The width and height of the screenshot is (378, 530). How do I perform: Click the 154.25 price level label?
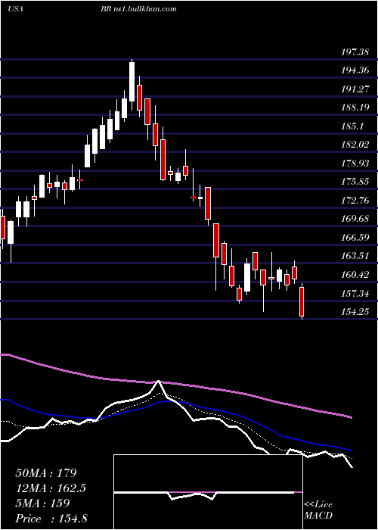[355, 311]
